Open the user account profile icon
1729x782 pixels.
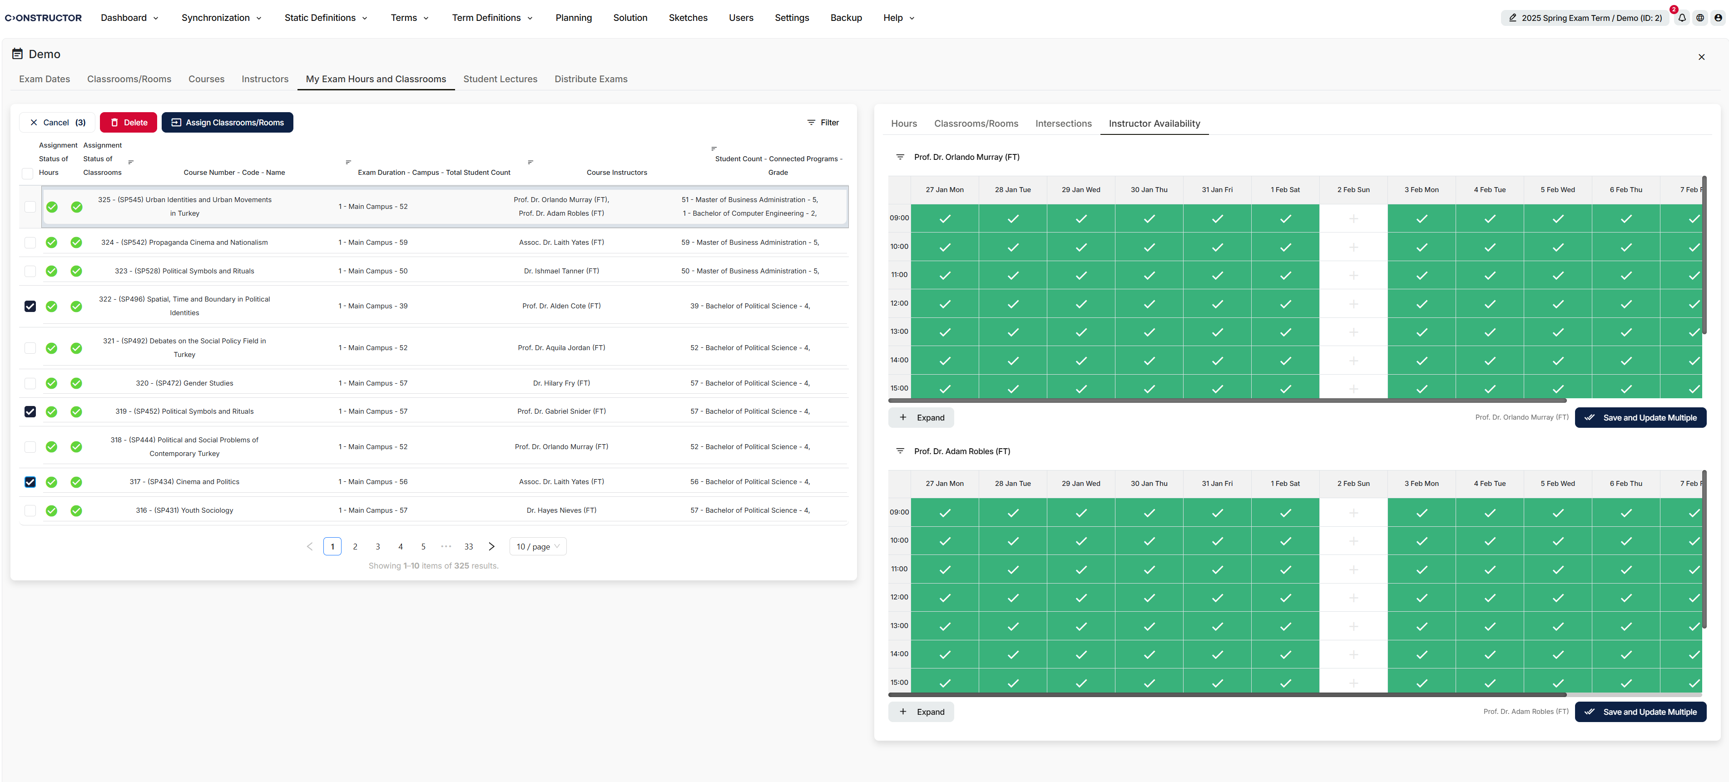pyautogui.click(x=1718, y=18)
